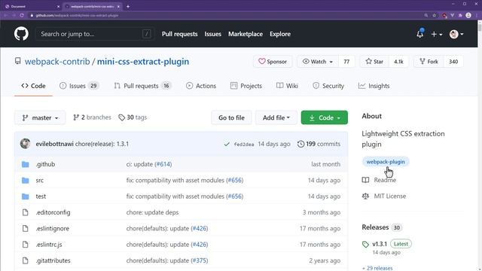
Task: Click the Search or jump to field
Action: 95,34
